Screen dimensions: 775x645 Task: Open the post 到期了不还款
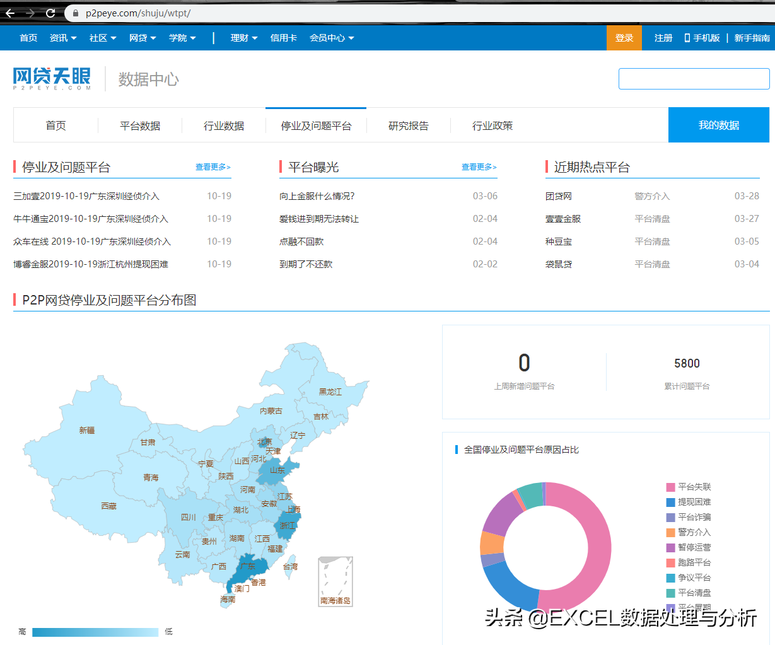click(306, 264)
